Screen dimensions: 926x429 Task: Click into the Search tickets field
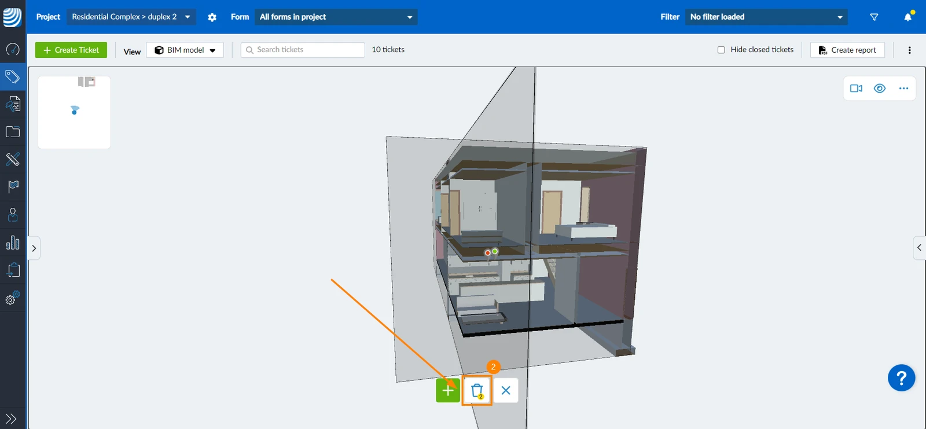tap(303, 50)
